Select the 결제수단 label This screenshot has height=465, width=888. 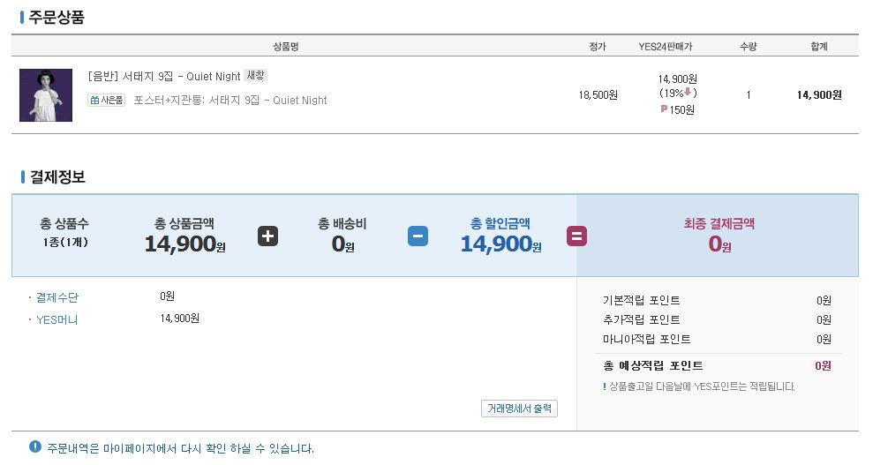(57, 297)
